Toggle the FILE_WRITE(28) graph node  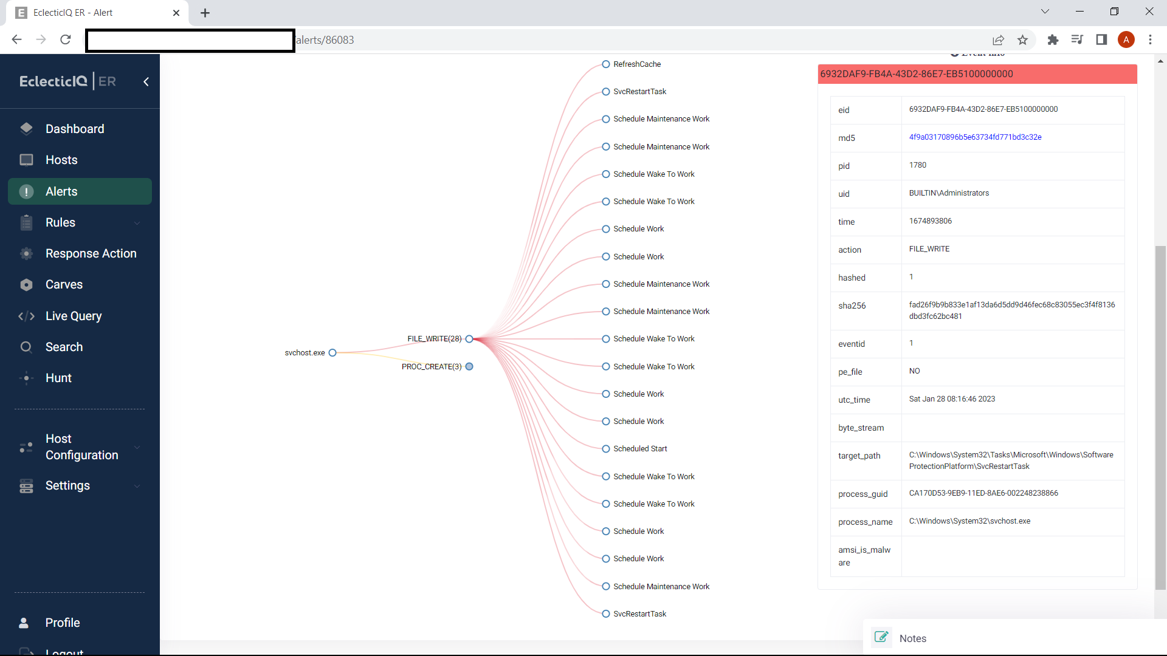click(x=469, y=339)
